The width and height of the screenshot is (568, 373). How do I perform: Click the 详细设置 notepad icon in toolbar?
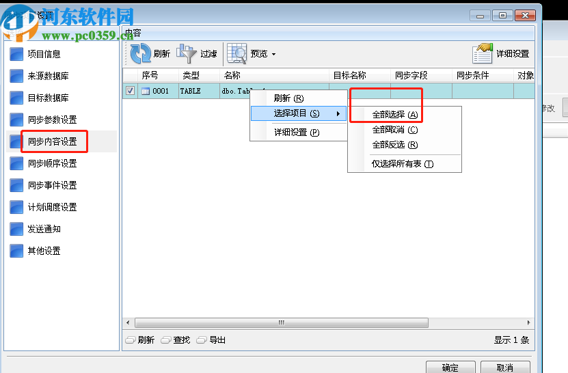point(483,53)
